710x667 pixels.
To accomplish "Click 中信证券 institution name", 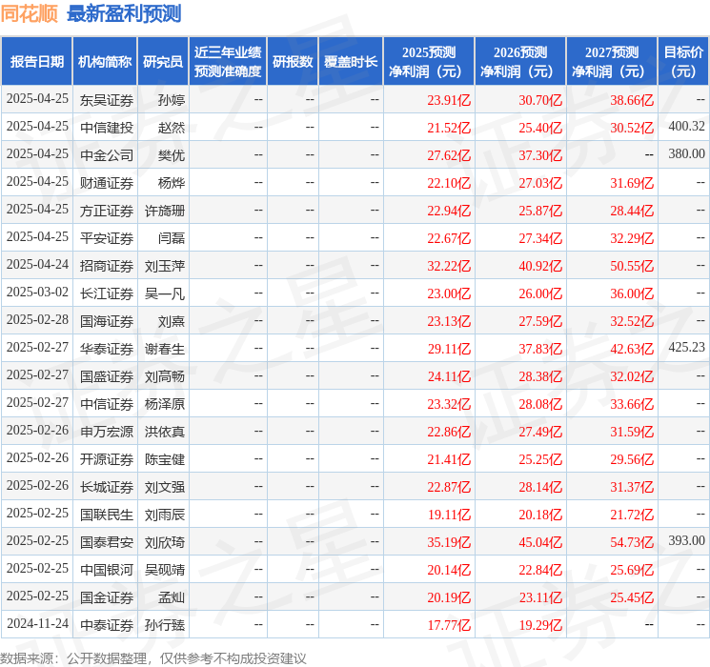I will pos(107,404).
